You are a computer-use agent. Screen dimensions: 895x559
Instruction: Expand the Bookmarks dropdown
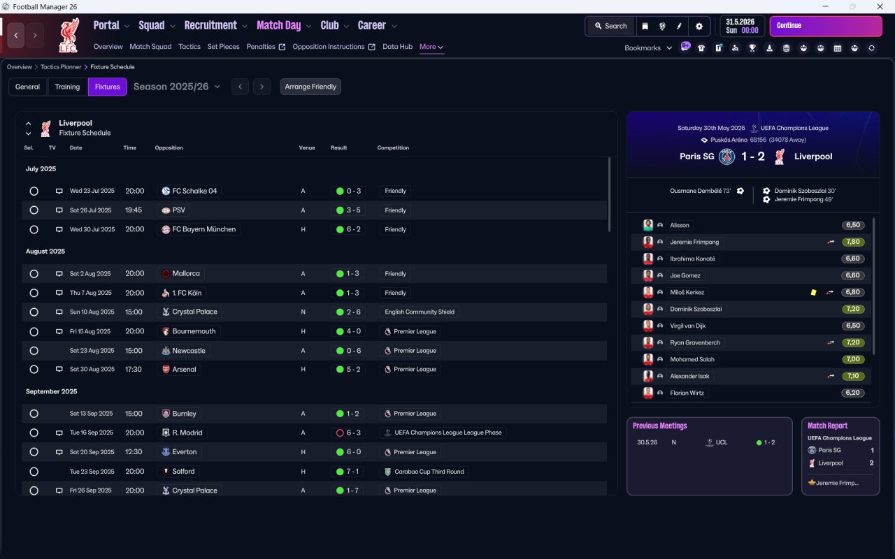point(648,48)
